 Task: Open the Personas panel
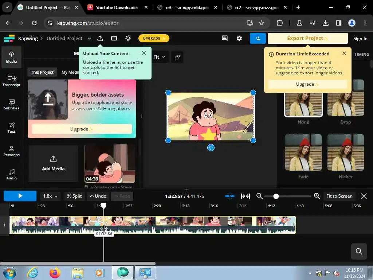[11, 151]
